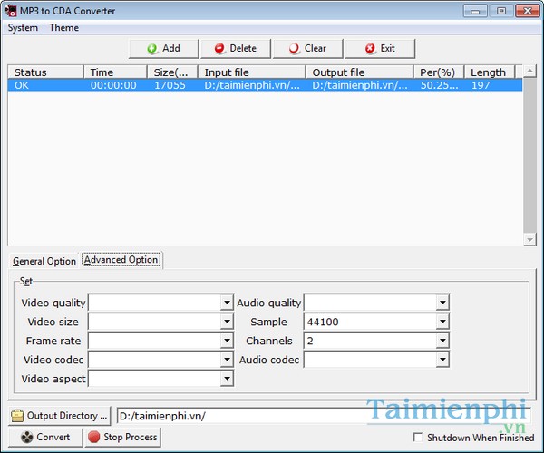Click the Input file column header
The width and height of the screenshot is (544, 453).
(x=251, y=72)
